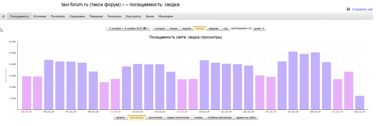Select the год period button
Image resolution: width=376 pixels, height=126 pixels.
[225, 28]
